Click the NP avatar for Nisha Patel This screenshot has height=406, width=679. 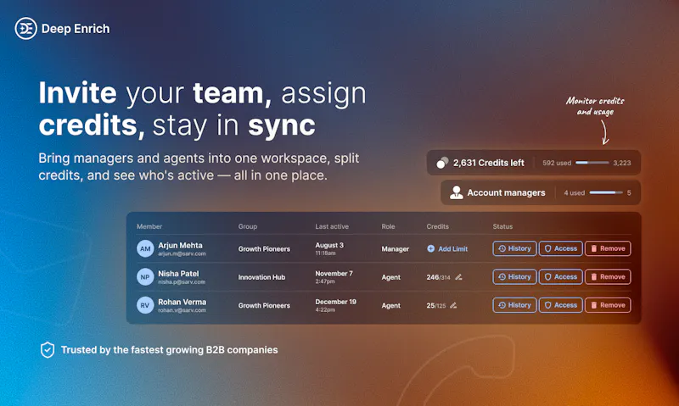tap(145, 277)
